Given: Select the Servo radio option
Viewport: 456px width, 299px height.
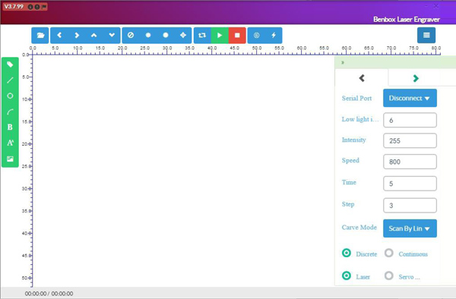Looking at the screenshot, I should point(389,275).
